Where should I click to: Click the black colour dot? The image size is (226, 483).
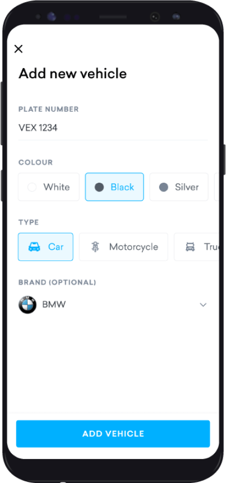[99, 187]
